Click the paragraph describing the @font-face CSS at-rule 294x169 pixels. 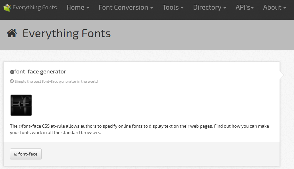click(x=139, y=129)
